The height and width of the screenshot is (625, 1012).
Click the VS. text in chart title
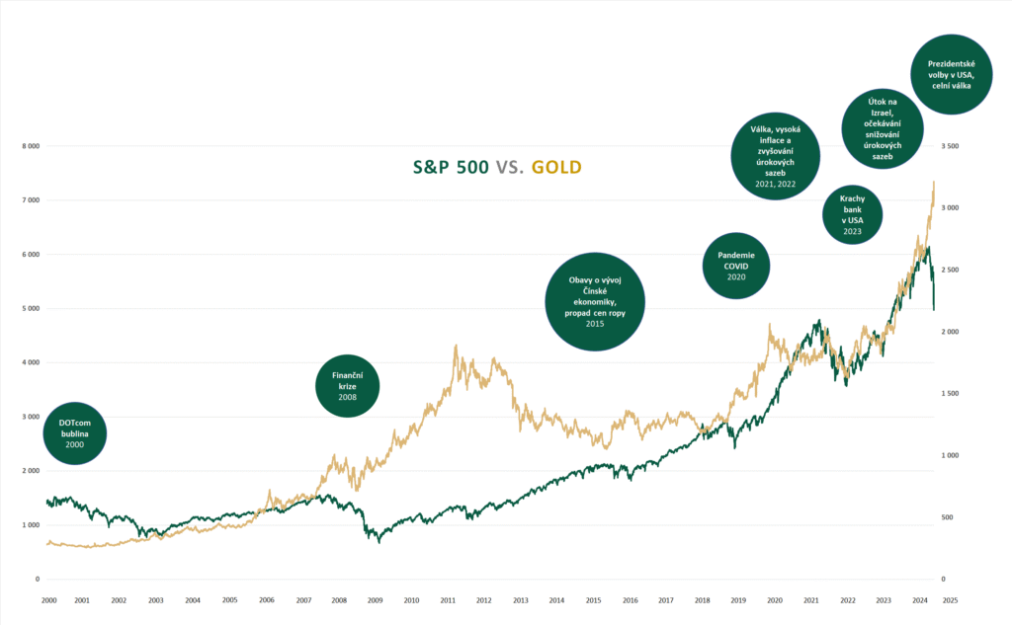pos(510,167)
